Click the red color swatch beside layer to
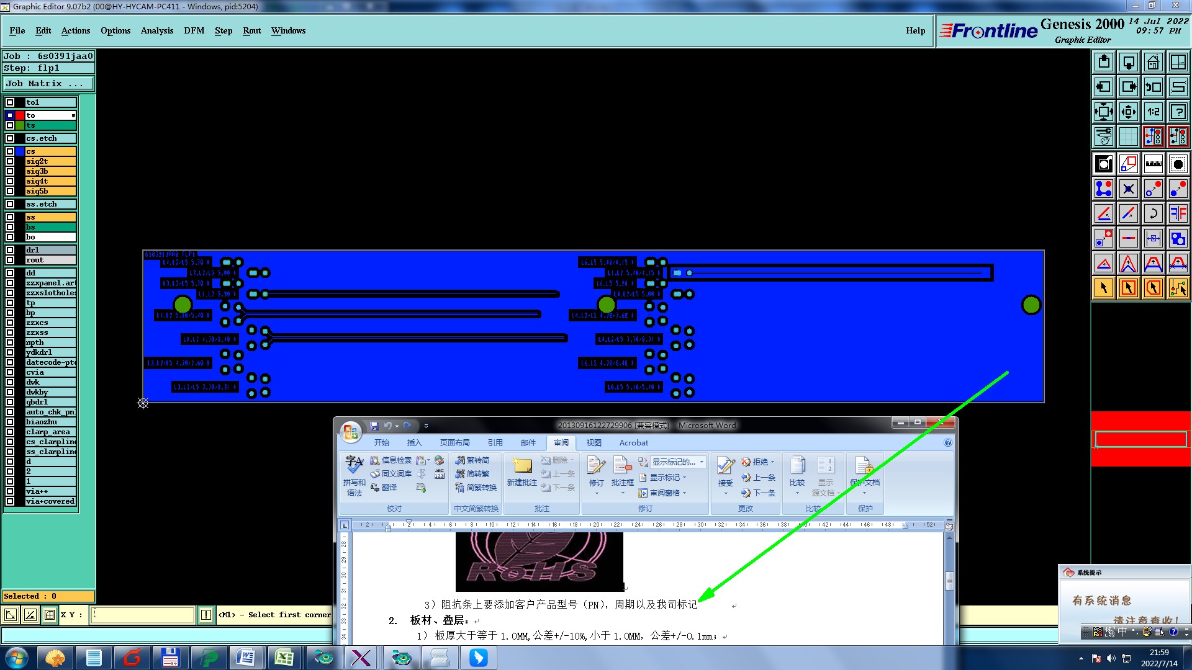The height and width of the screenshot is (670, 1192). click(x=20, y=115)
